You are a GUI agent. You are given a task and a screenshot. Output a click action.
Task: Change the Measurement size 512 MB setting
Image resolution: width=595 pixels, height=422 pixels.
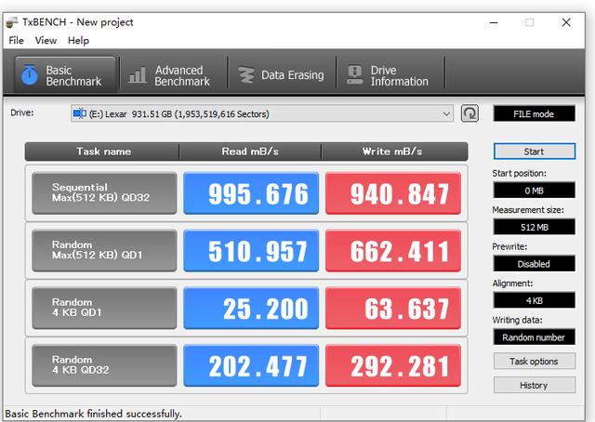coord(534,227)
